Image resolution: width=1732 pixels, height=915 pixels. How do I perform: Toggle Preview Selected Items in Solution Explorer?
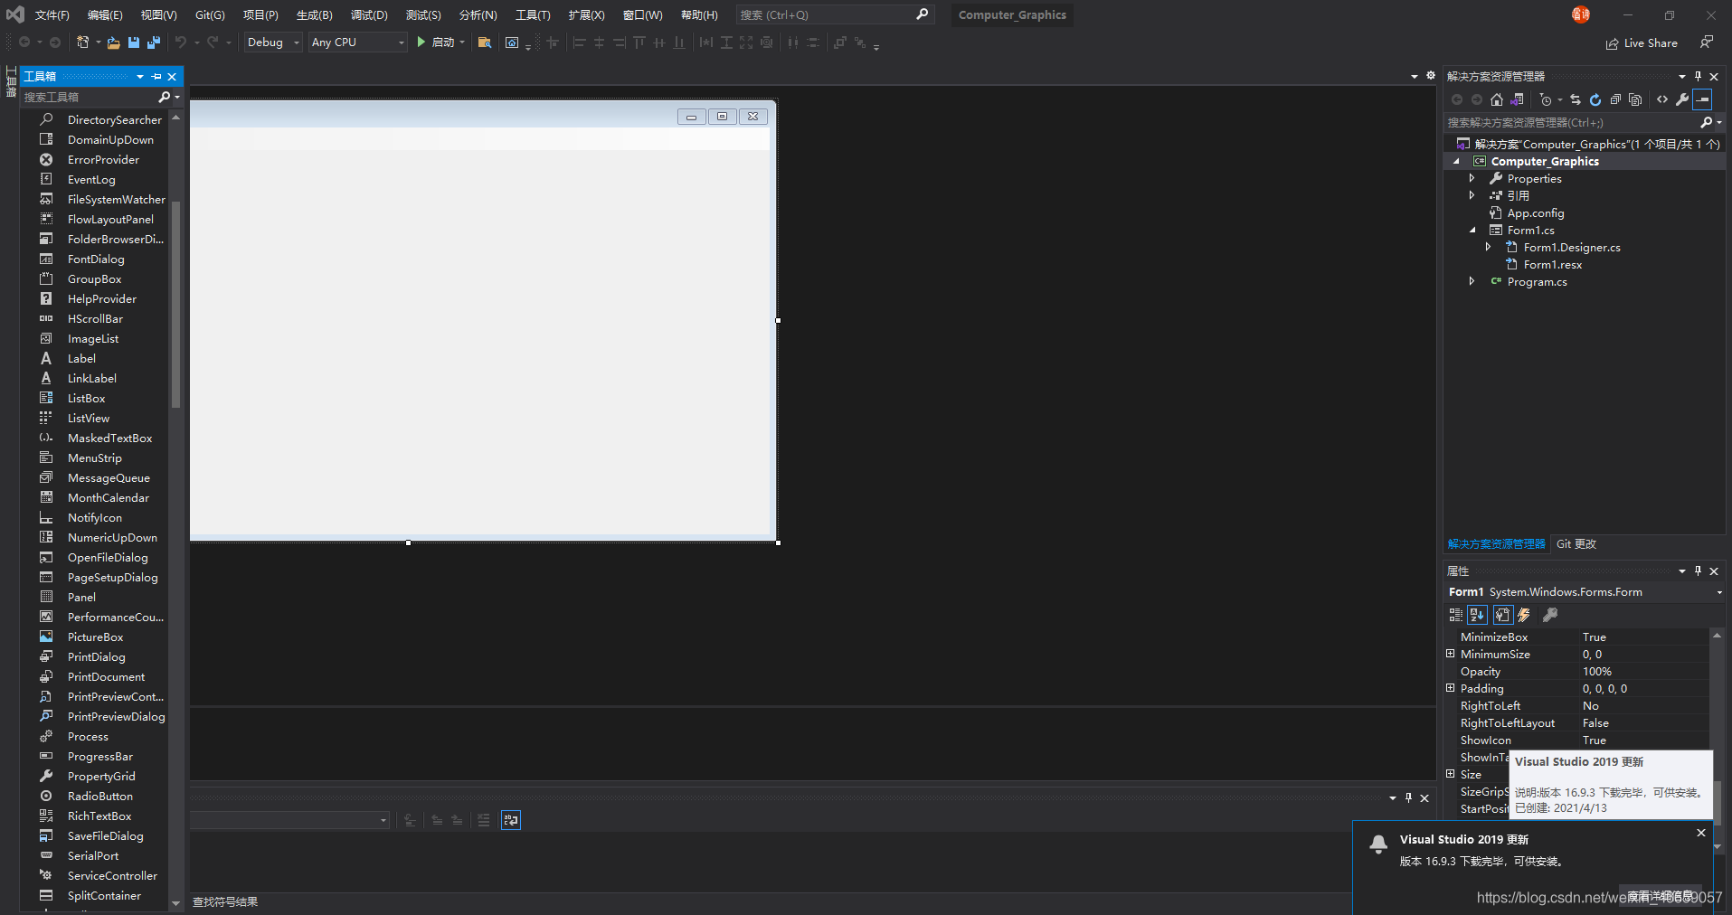[1702, 99]
